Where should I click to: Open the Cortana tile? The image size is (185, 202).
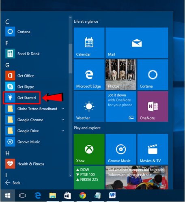tap(153, 75)
